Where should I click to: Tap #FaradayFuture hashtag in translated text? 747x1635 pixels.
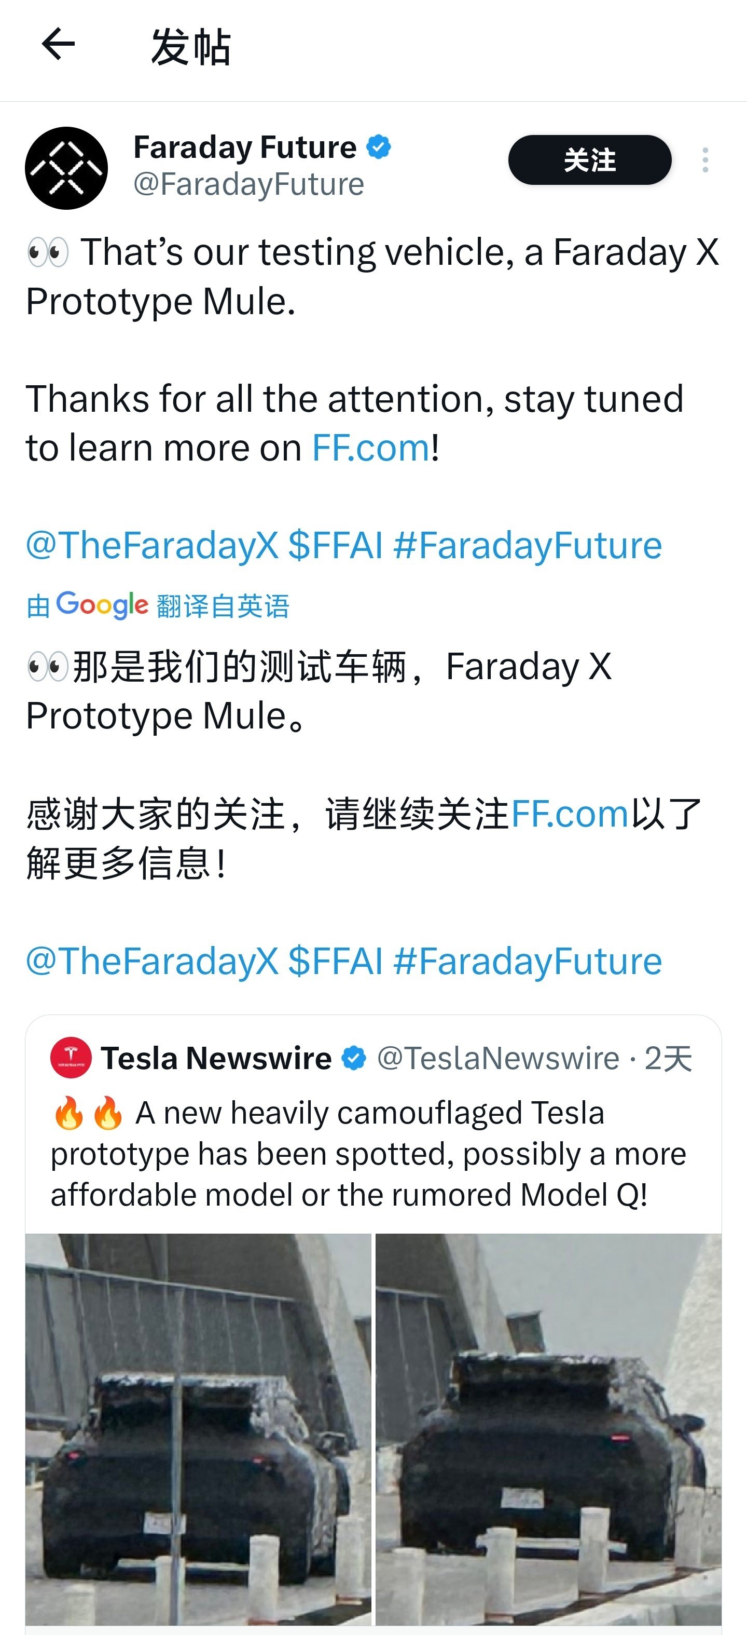tap(528, 961)
